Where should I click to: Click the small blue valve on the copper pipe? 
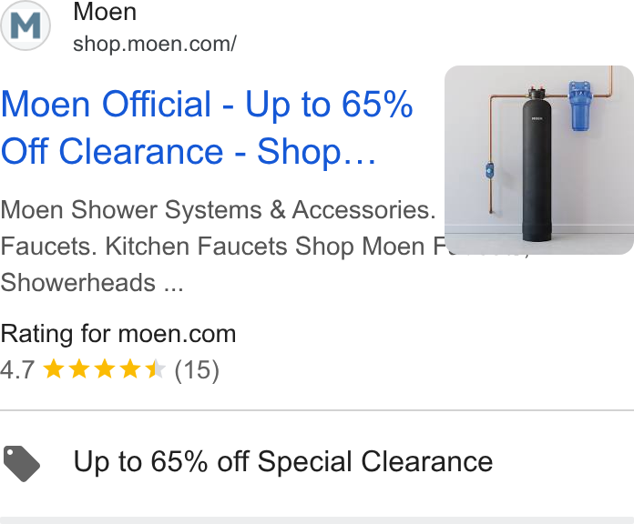coord(490,171)
